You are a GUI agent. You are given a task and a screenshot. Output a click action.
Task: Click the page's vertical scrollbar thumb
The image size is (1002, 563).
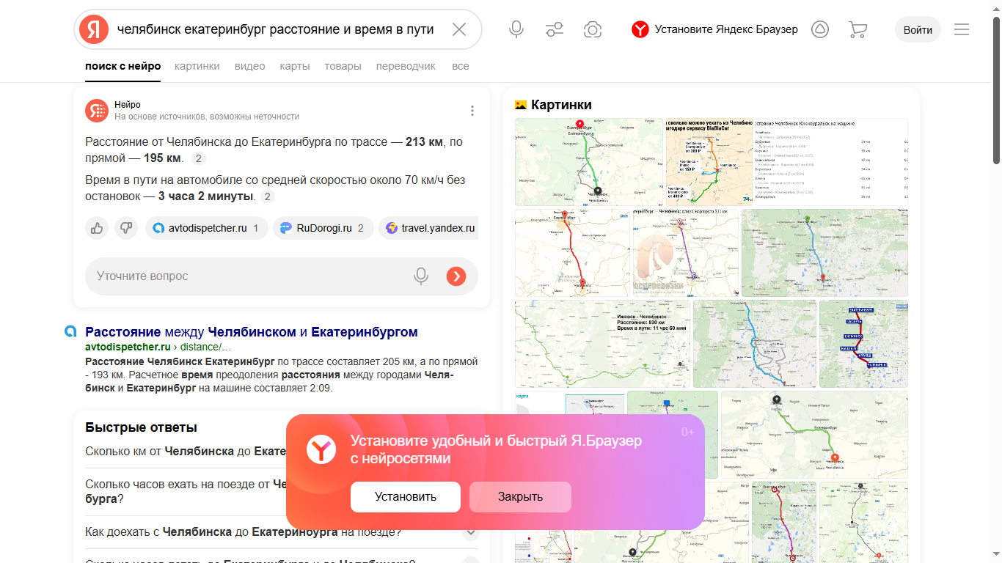click(x=996, y=89)
